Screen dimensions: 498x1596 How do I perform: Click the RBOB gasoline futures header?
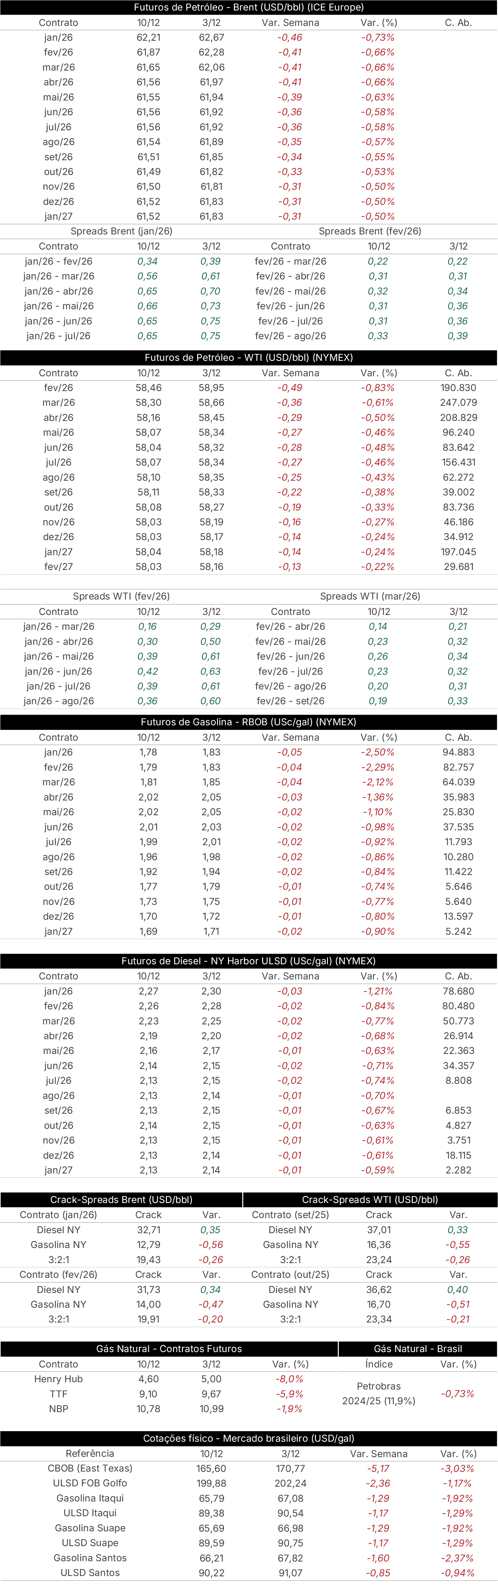coord(249,722)
